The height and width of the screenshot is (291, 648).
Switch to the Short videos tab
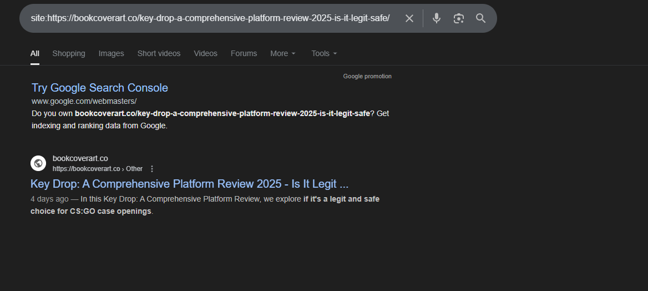[159, 53]
